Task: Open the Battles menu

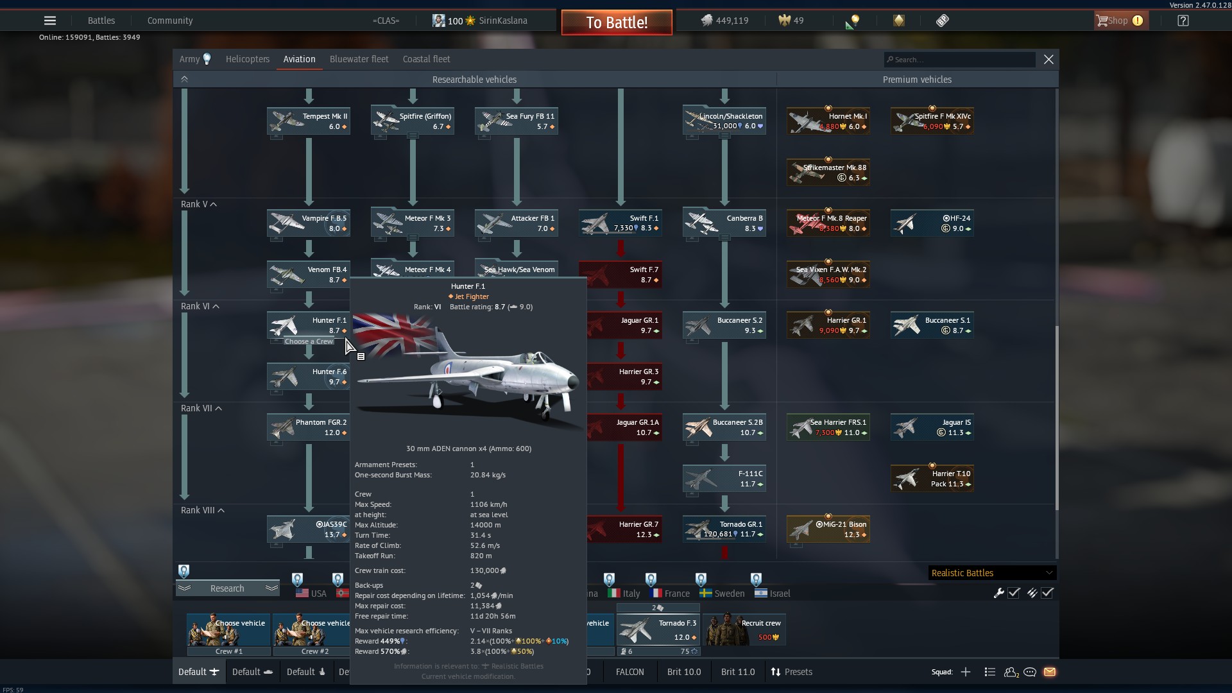Action: [x=101, y=21]
